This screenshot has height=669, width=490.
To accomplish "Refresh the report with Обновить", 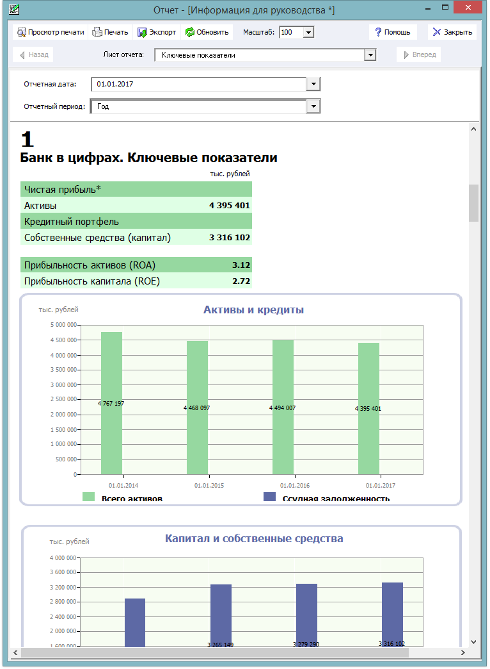I will [x=207, y=32].
